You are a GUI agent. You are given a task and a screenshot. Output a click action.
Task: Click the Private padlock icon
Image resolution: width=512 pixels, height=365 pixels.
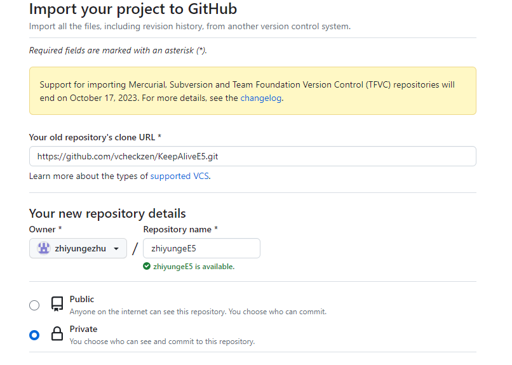pos(57,334)
